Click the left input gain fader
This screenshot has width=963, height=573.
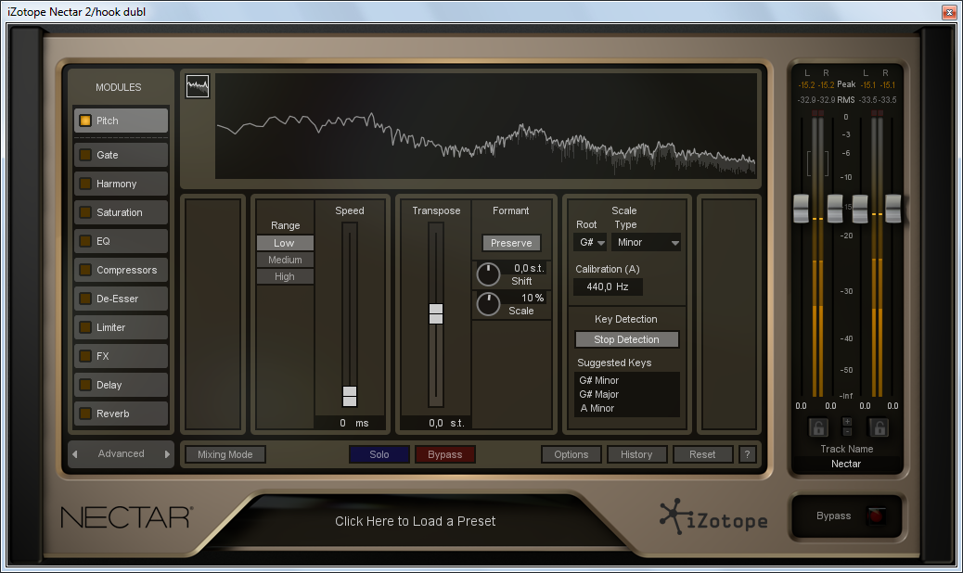(801, 209)
